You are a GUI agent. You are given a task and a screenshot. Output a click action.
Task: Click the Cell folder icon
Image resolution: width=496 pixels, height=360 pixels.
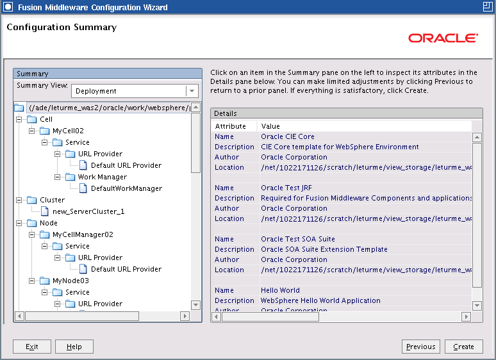[x=31, y=120]
